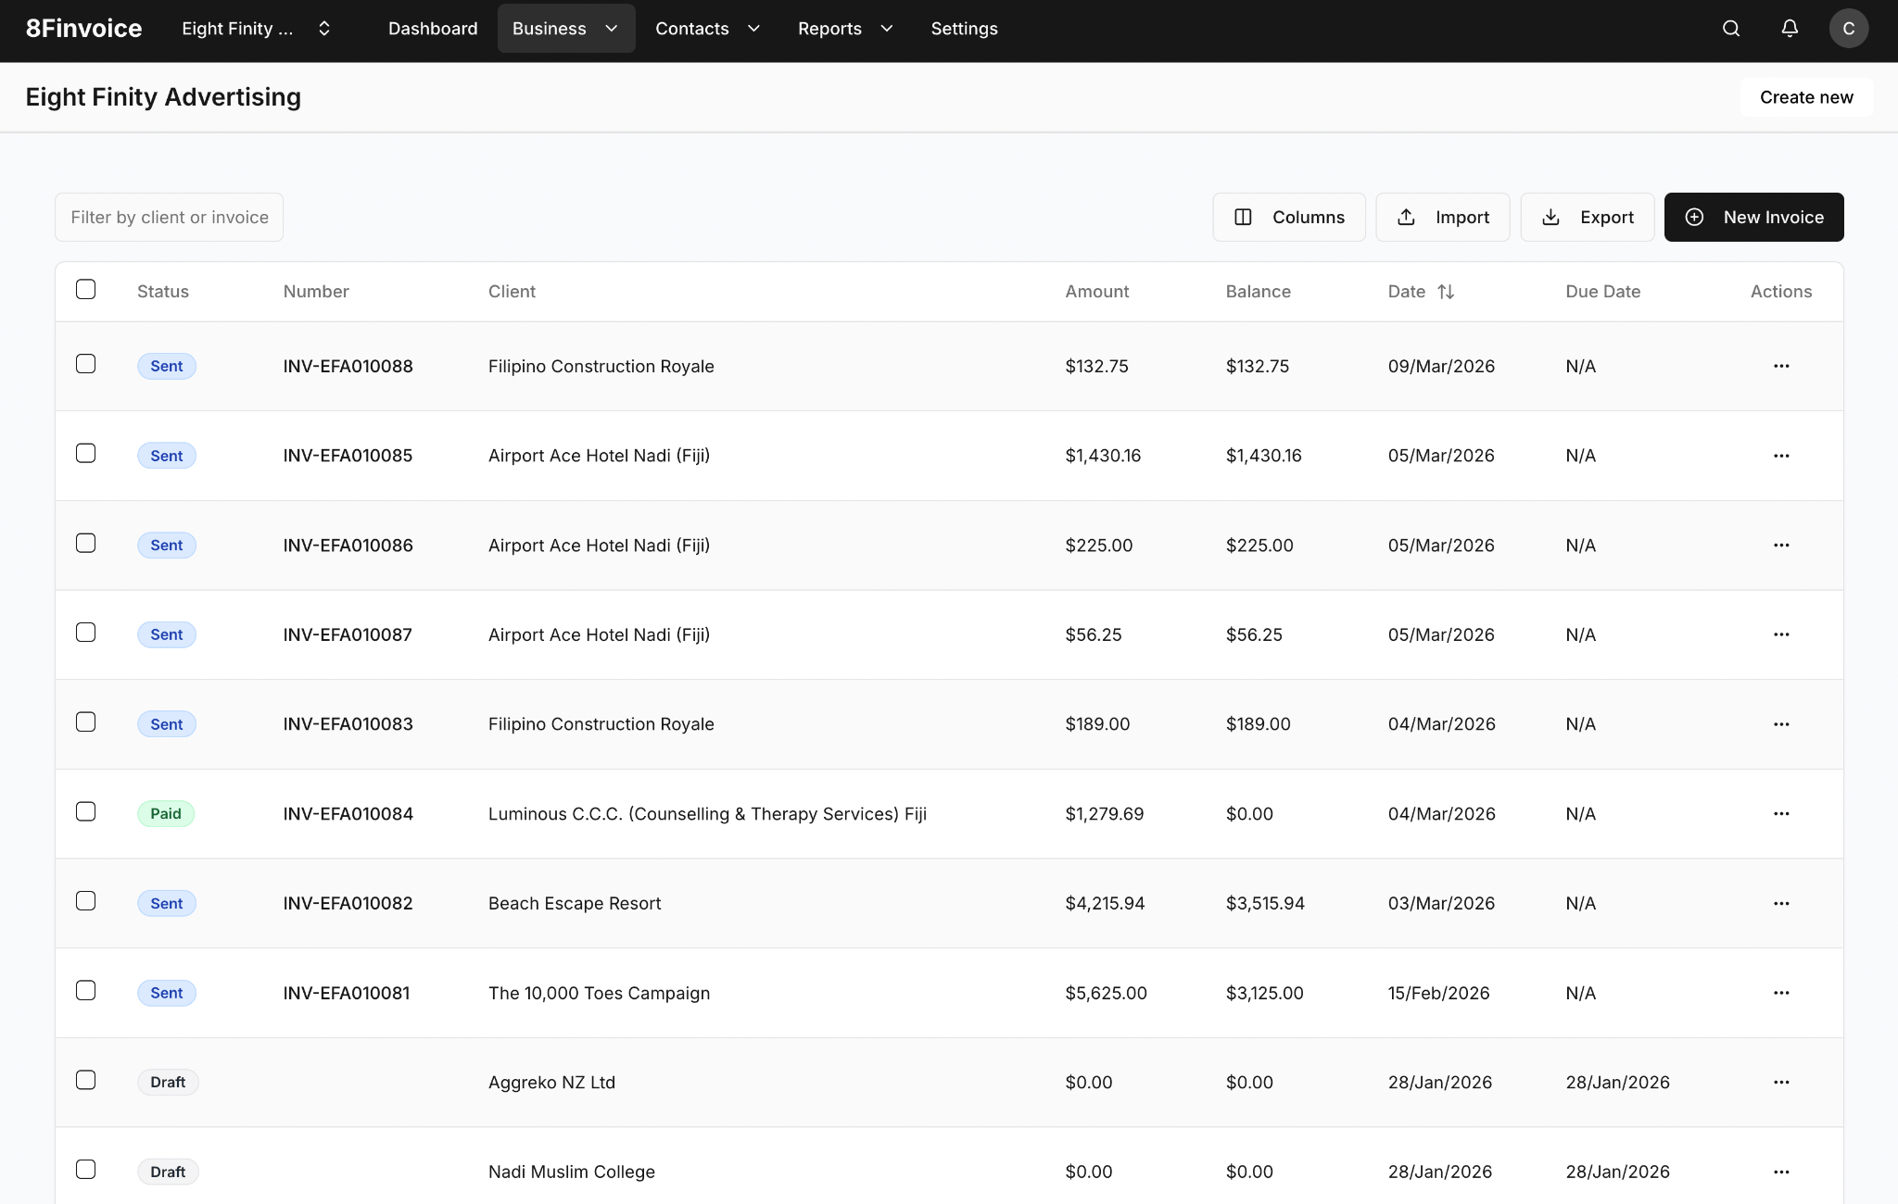The width and height of the screenshot is (1898, 1204).
Task: Open the user avatar profile icon
Action: 1849,29
